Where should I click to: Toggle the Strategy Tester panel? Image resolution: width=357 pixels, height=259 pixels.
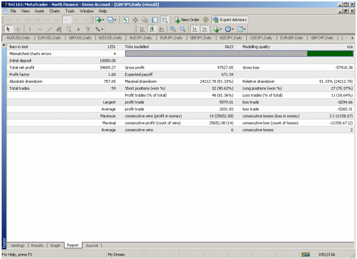(165, 20)
